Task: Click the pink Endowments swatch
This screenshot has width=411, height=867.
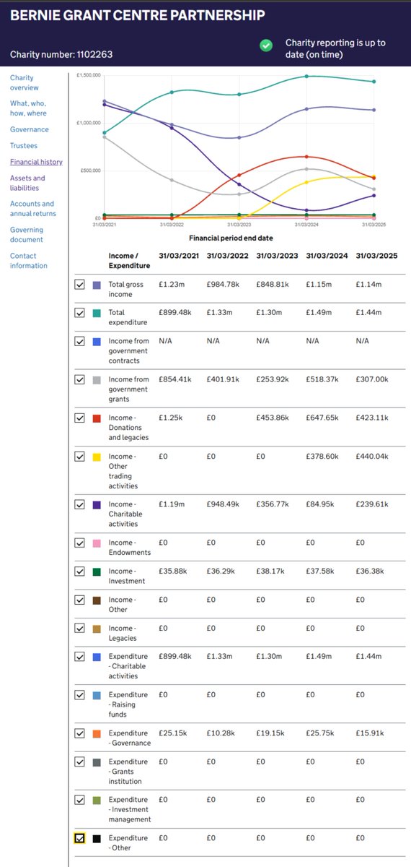Action: [97, 543]
